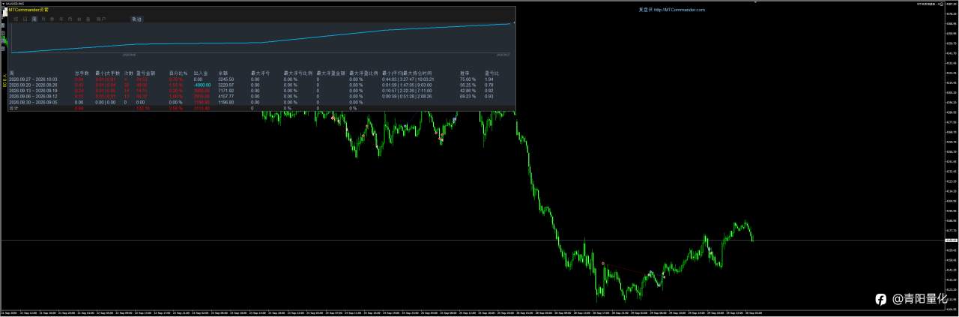Click the 69.23 % win rate cell
This screenshot has width=959, height=317.
468,96
